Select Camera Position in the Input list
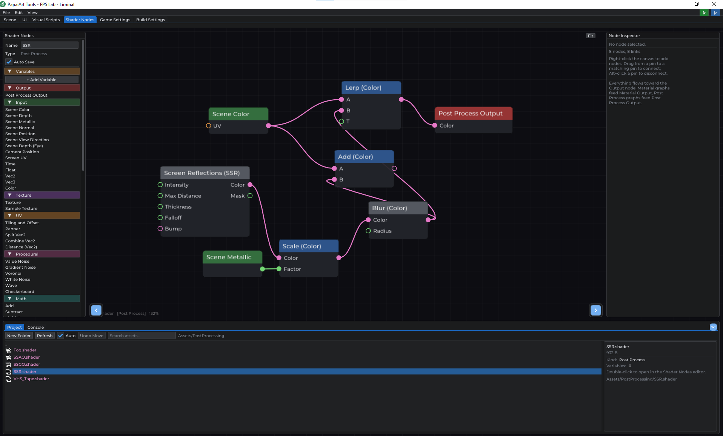Viewport: 723px width, 436px height. pos(22,152)
